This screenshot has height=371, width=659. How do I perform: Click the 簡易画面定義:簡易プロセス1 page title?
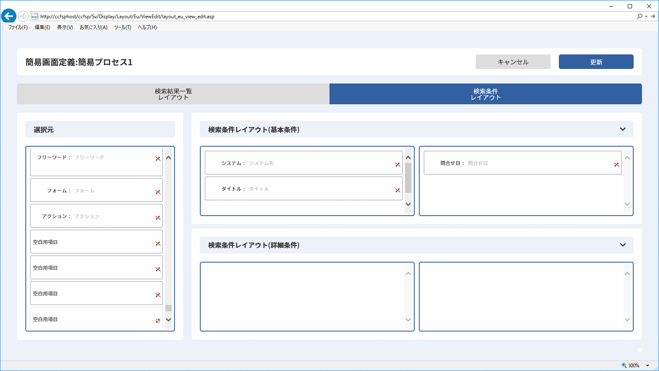click(x=79, y=62)
